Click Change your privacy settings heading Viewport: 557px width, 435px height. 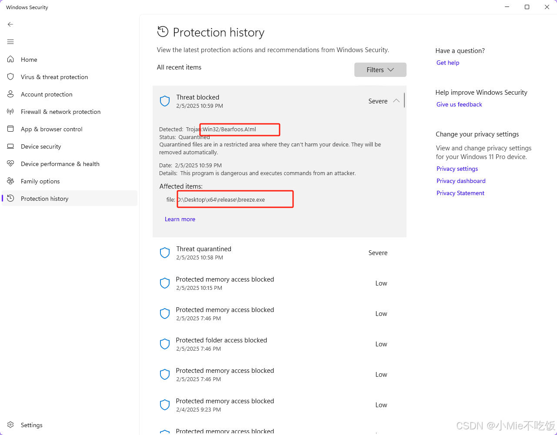tap(477, 134)
